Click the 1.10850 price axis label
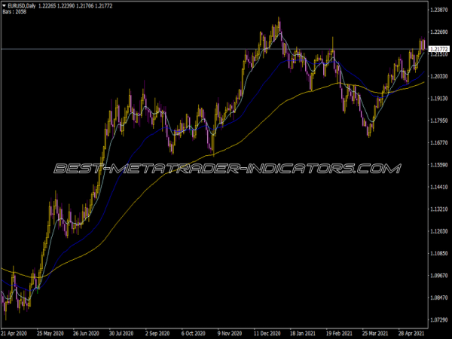Image resolution: width=452 pixels, height=339 pixels. click(438, 253)
